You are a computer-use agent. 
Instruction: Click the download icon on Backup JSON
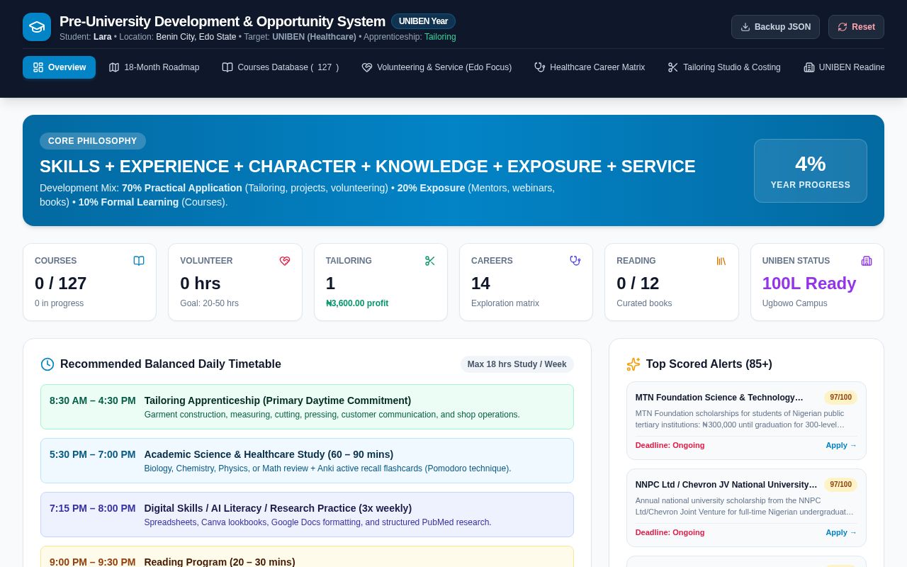point(745,27)
